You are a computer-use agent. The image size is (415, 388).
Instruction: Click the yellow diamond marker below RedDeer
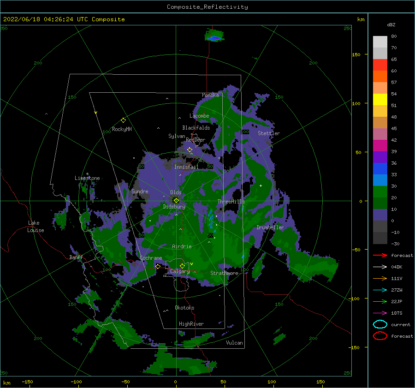190,150
